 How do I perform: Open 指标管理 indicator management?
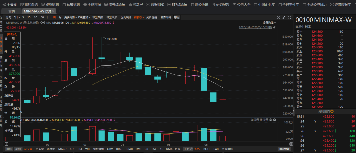coord(284,149)
